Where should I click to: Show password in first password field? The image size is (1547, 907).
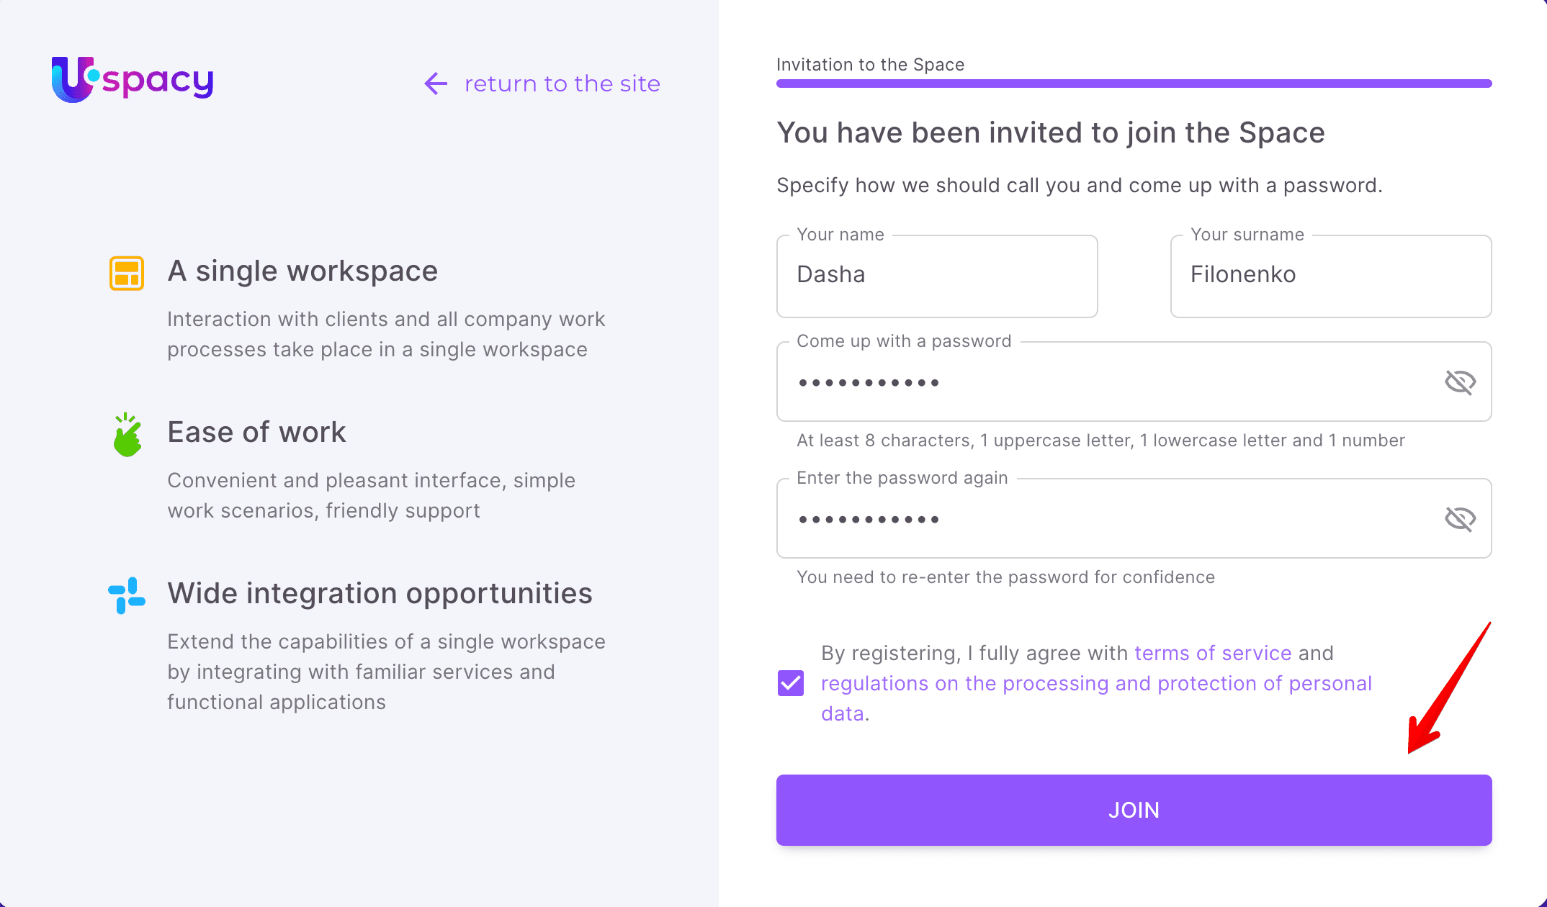tap(1460, 382)
